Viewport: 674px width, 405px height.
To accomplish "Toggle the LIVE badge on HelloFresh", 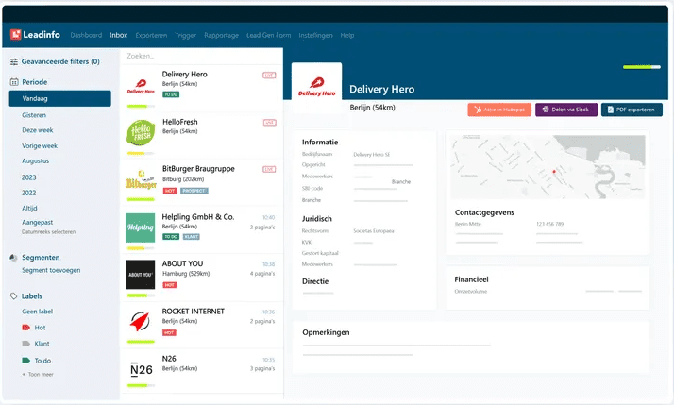I will [269, 123].
